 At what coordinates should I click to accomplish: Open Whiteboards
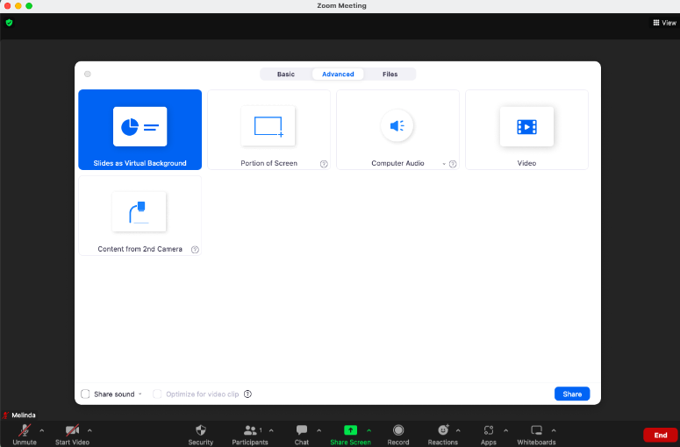point(536,435)
